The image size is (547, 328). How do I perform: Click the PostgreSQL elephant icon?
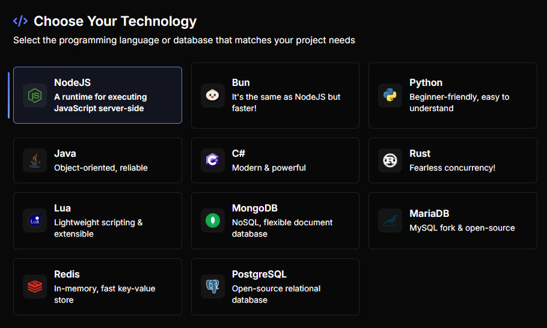[x=213, y=287]
